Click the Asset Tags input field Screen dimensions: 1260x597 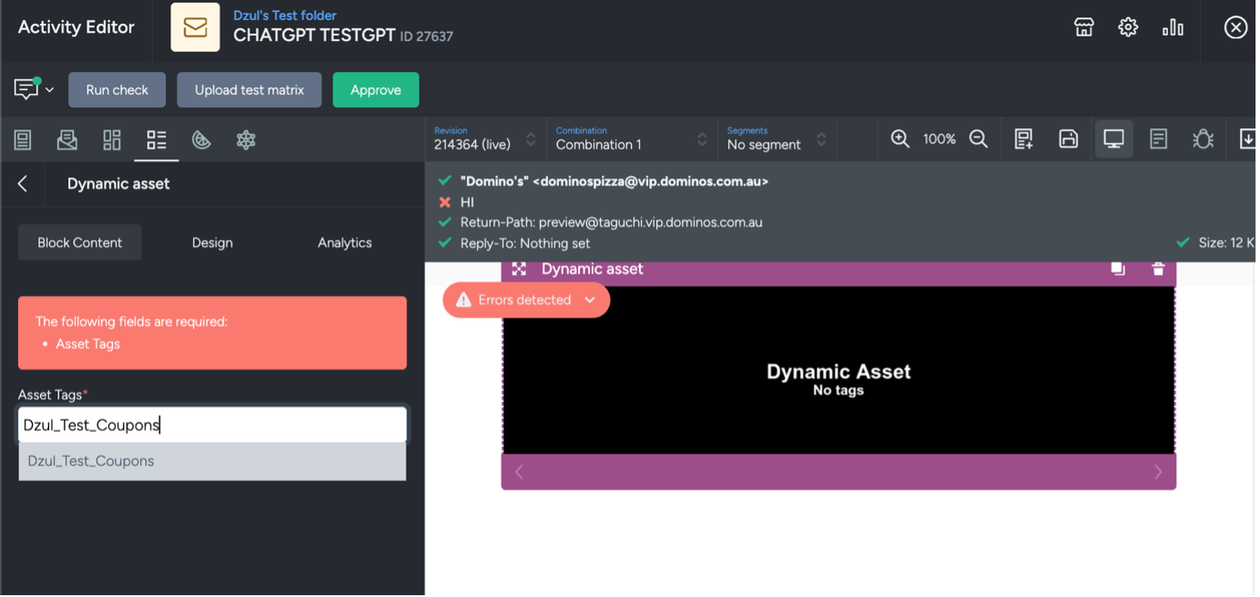click(x=212, y=425)
